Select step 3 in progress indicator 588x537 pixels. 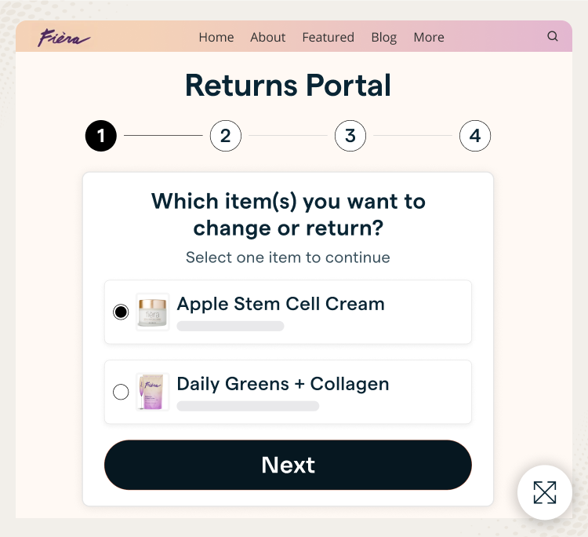click(350, 136)
